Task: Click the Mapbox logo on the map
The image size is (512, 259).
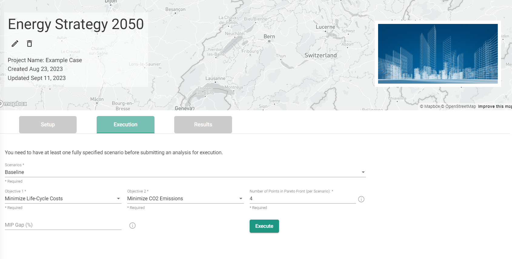Action: click(x=14, y=104)
